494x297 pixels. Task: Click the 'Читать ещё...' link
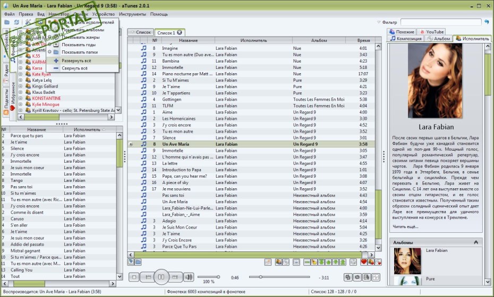(405, 226)
